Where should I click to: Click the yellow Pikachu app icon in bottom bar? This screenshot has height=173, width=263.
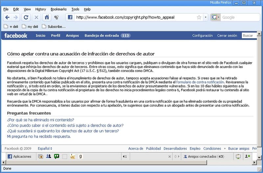pyautogui.click(x=73, y=156)
